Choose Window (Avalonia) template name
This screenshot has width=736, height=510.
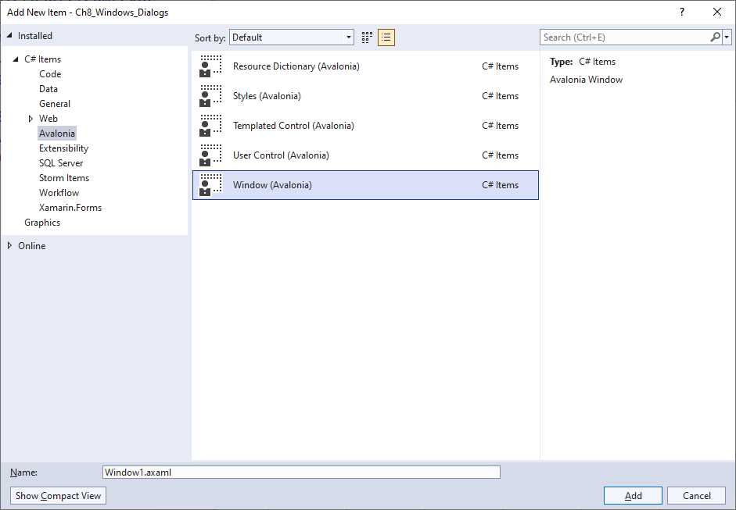tap(272, 184)
